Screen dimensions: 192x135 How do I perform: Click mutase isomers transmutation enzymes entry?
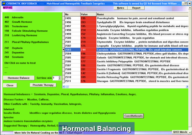[x=28, y=121]
